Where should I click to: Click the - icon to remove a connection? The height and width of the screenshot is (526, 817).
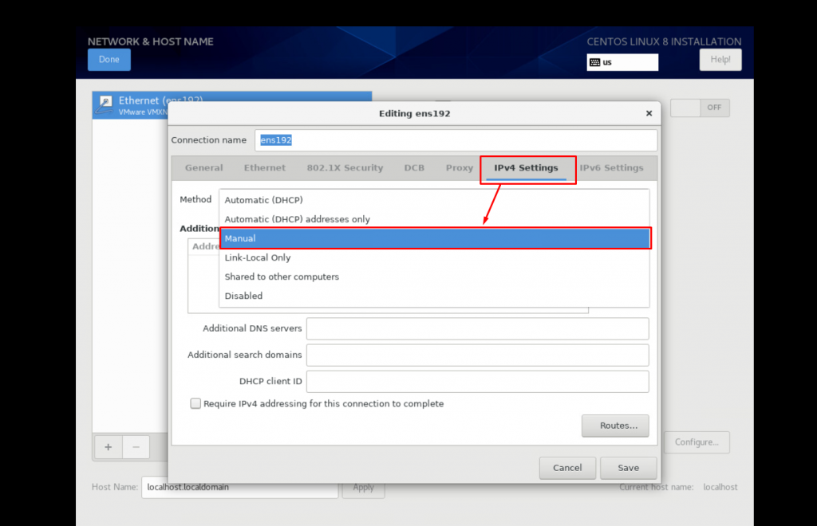coord(136,447)
